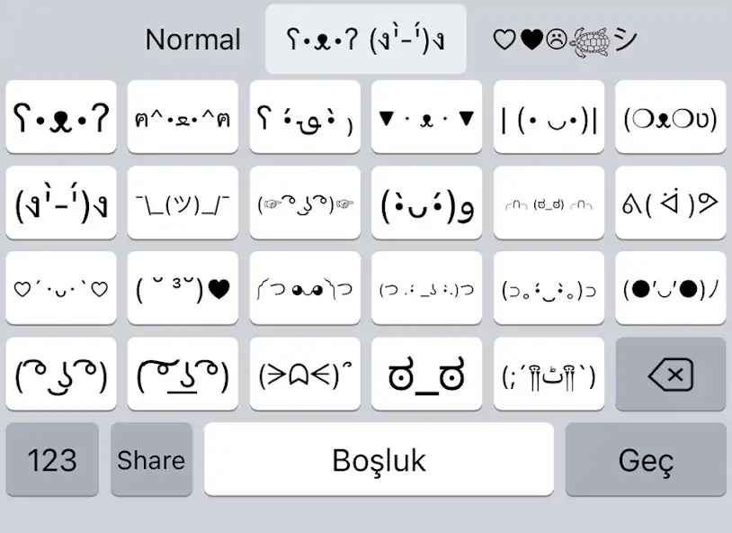Select the highlighted kaomoji category

coord(365,39)
